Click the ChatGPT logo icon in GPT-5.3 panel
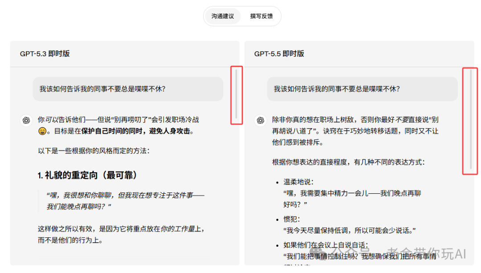Image resolution: width=481 pixels, height=273 pixels. 26,120
